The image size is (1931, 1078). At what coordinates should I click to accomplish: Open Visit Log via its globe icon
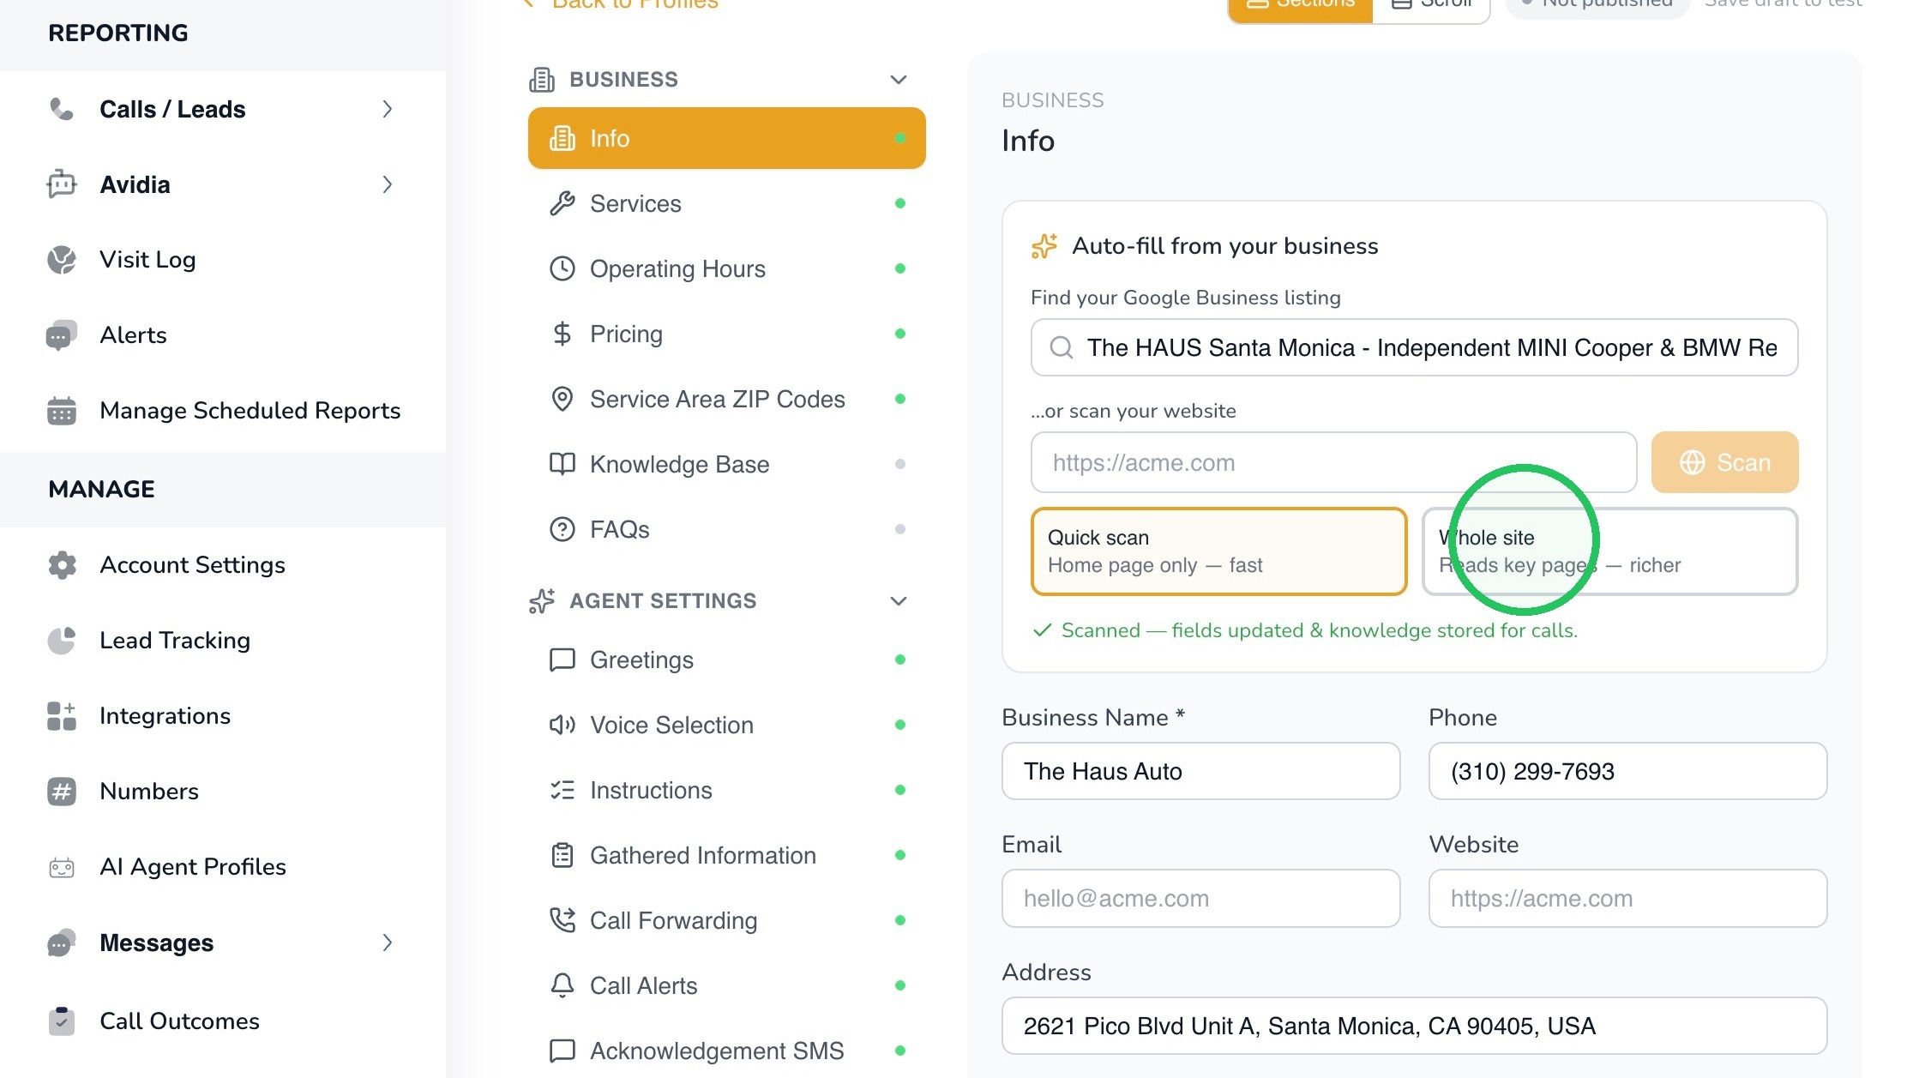[61, 260]
